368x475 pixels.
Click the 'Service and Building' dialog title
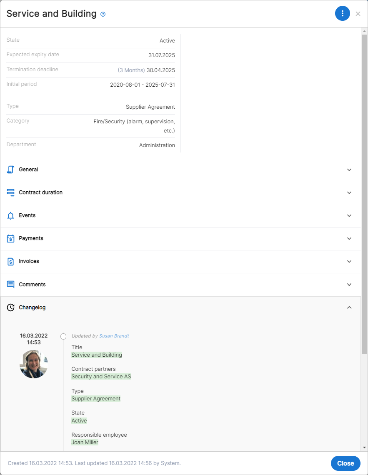point(52,14)
